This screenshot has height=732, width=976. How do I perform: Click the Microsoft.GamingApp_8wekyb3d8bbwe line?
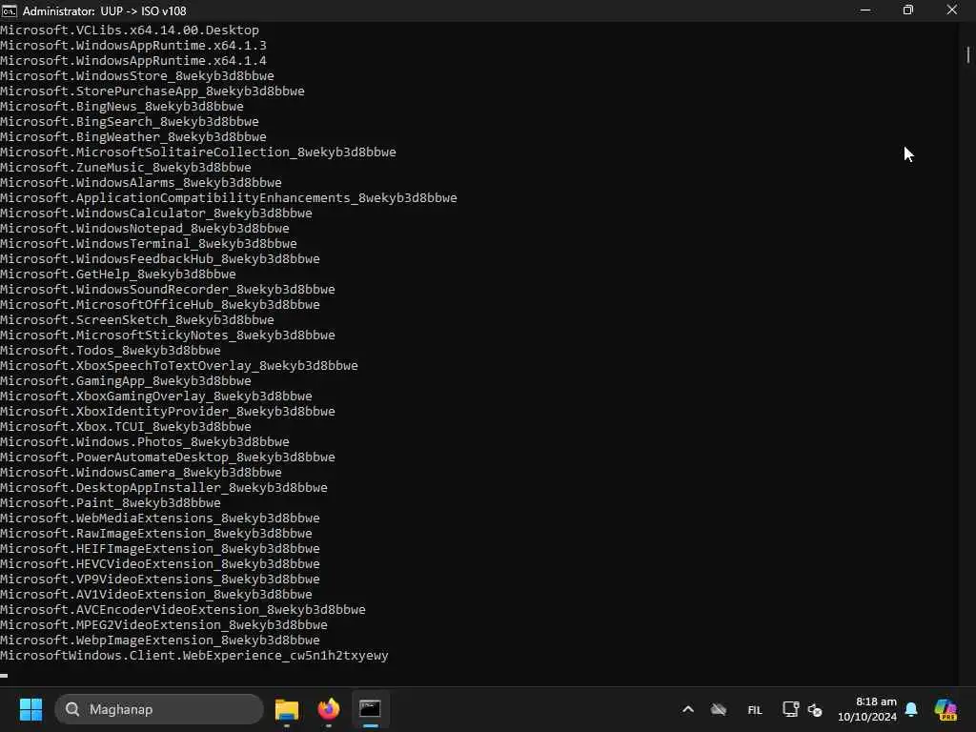126,381
